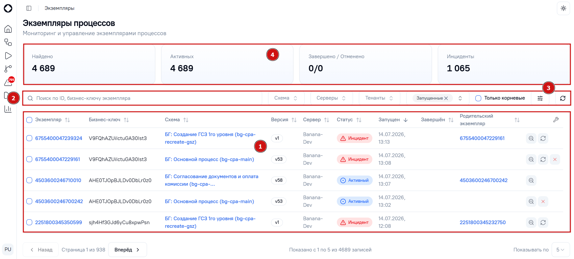Screen dimensions: 574x259
Task: Click the Найдено 4 689 summary card
Action: click(89, 64)
